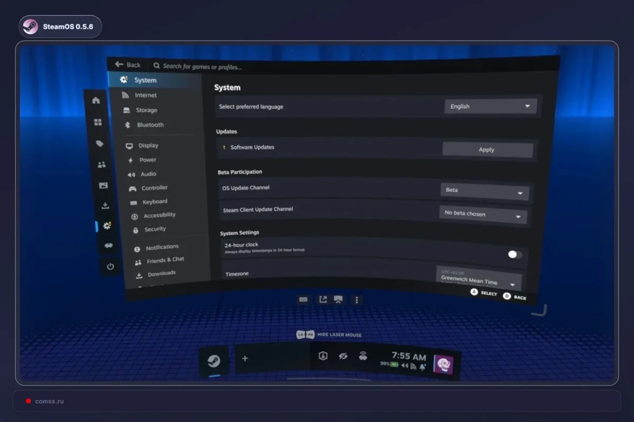The width and height of the screenshot is (634, 422).
Task: Click the wireless streaming icon in dock
Action: pyautogui.click(x=363, y=356)
